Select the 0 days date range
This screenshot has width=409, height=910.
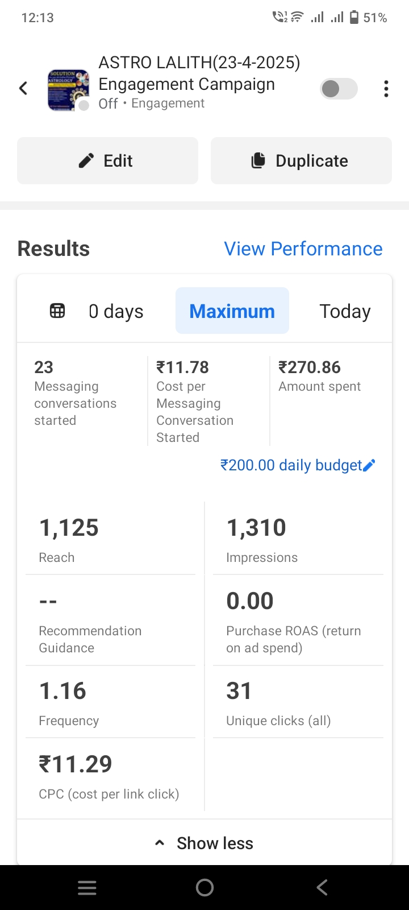(x=116, y=311)
